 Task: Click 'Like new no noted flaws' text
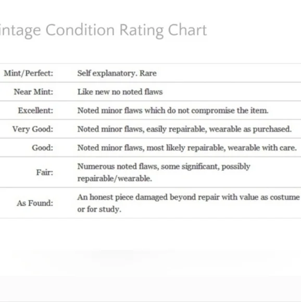point(120,92)
